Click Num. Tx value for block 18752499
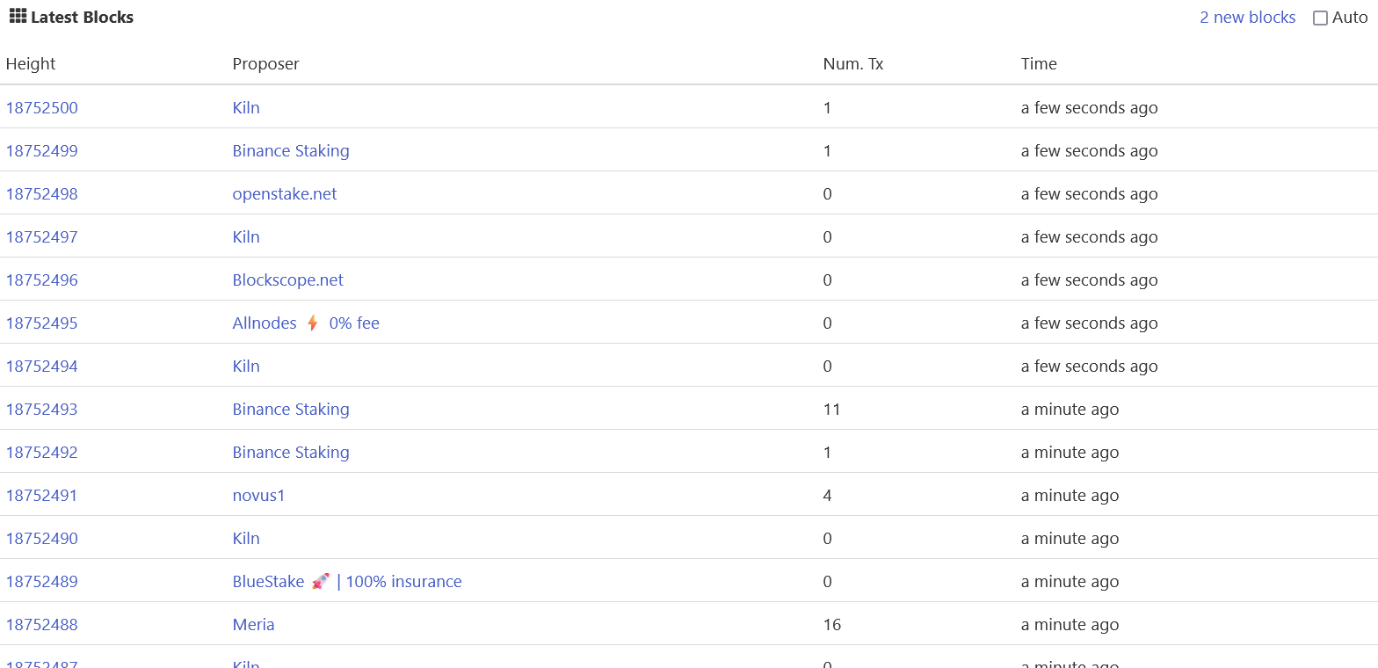Image resolution: width=1378 pixels, height=668 pixels. pos(828,151)
